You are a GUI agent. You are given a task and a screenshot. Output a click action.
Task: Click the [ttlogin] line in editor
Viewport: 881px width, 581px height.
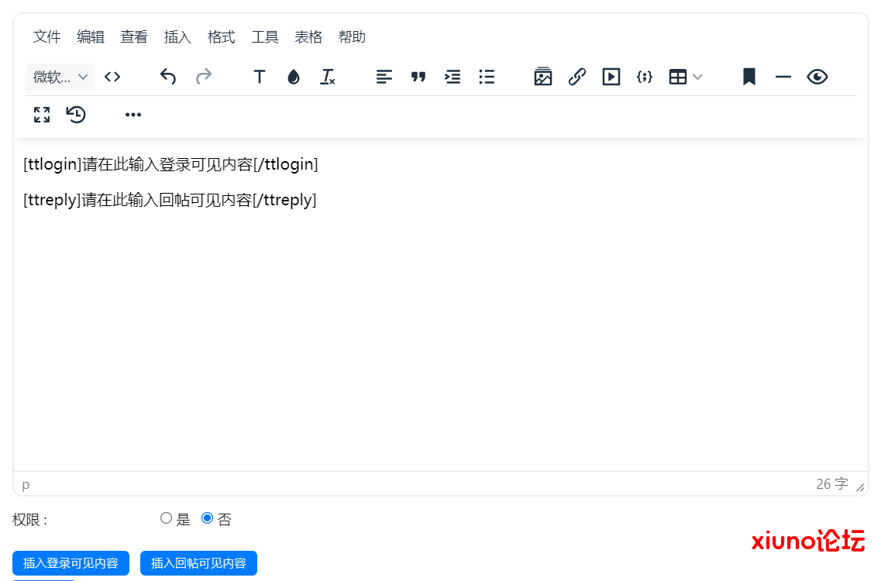tap(170, 164)
